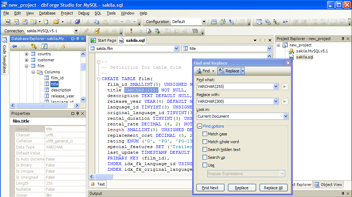This screenshot has height=197, width=352.
Task: Click the red exclamation Execute icon
Action: coord(131,31)
